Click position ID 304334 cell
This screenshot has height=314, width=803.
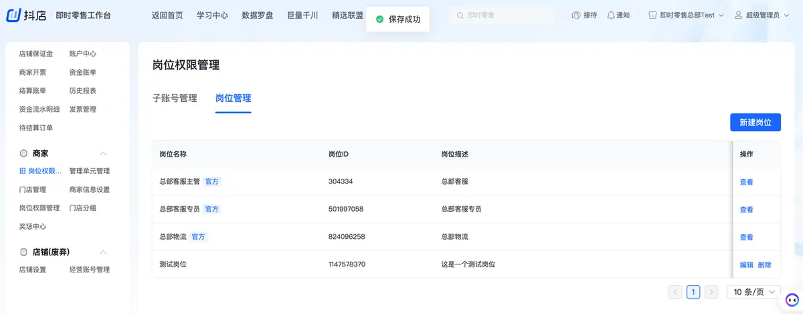coord(341,182)
